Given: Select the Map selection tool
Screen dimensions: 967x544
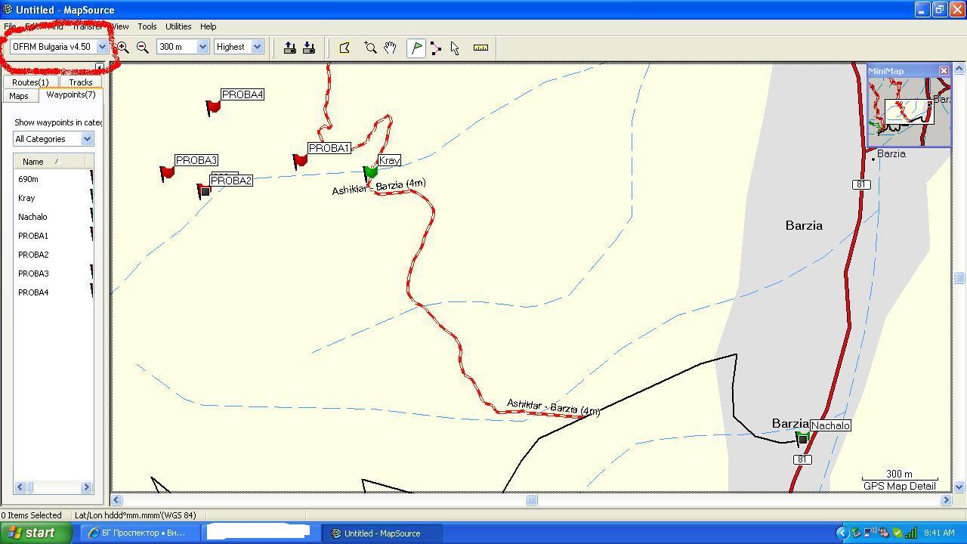Looking at the screenshot, I should pos(344,48).
